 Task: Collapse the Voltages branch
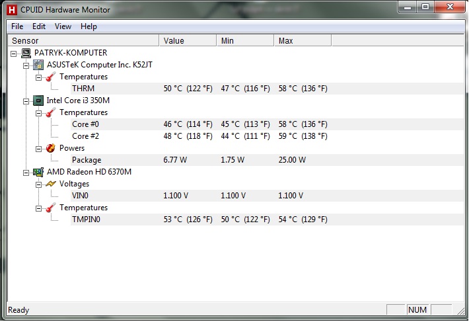click(38, 184)
